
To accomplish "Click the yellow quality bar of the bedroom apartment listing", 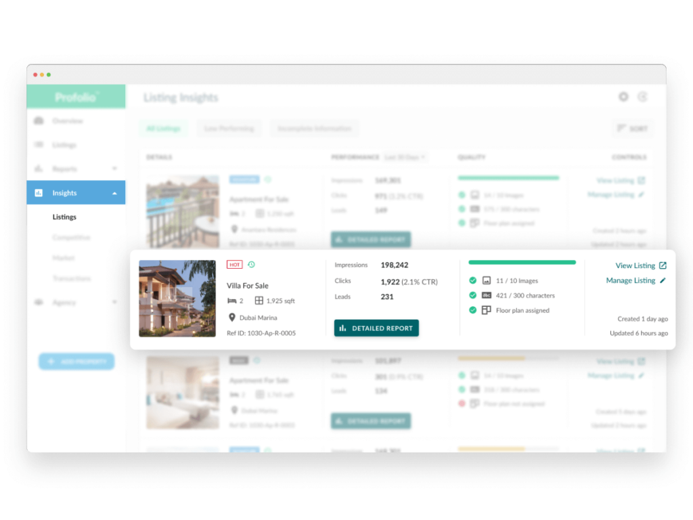I will tap(491, 358).
